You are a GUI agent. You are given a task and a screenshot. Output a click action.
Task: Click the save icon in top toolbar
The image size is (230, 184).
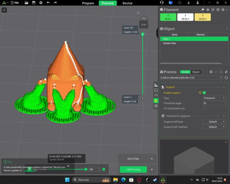(34, 3)
